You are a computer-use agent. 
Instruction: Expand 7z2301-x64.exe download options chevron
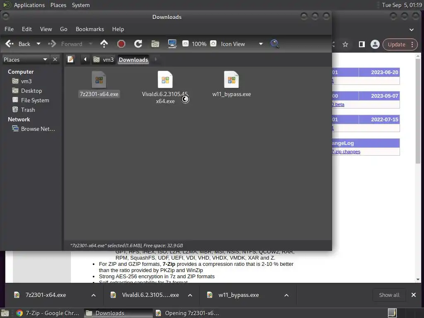tap(94, 295)
